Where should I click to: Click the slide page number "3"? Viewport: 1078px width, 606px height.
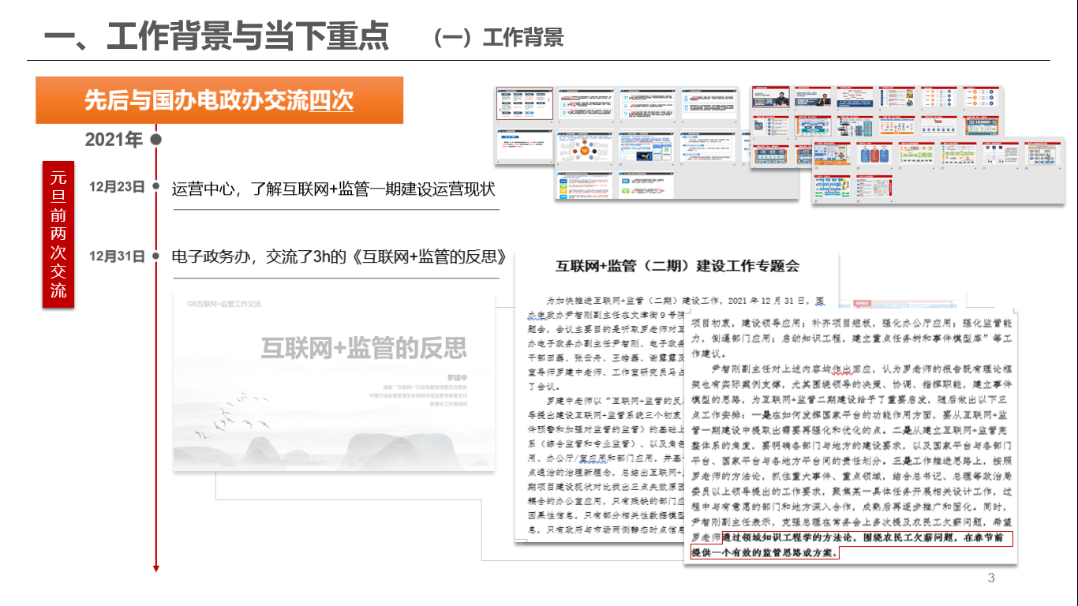pyautogui.click(x=991, y=578)
